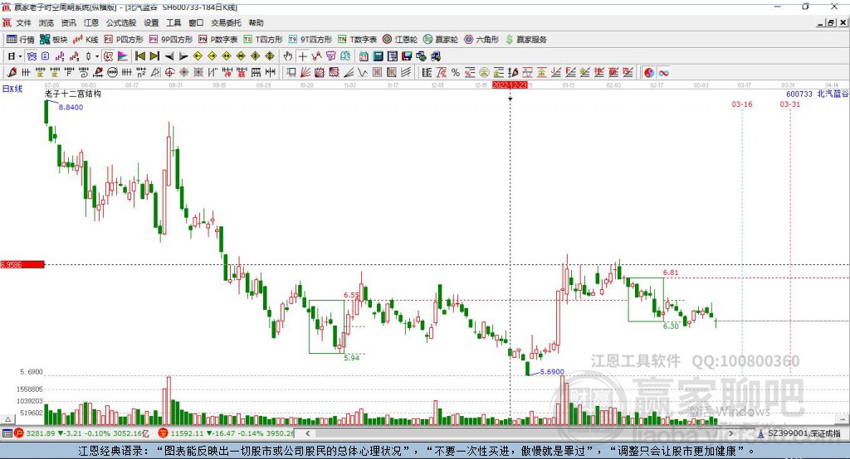Click the red target circle icon
Viewport: 850px width, 459px height.
[x=169, y=73]
